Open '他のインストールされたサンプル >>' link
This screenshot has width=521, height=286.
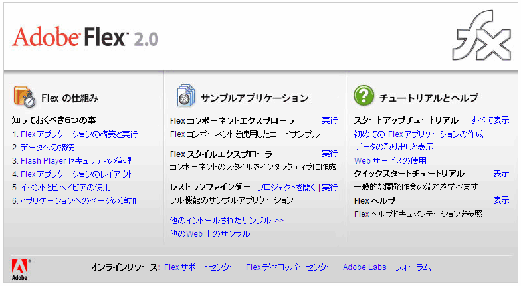(x=227, y=221)
